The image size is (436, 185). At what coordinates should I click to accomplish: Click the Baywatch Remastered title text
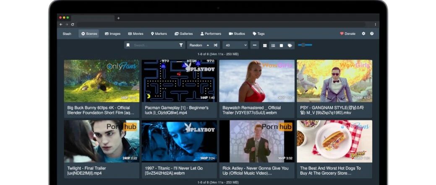(x=252, y=110)
